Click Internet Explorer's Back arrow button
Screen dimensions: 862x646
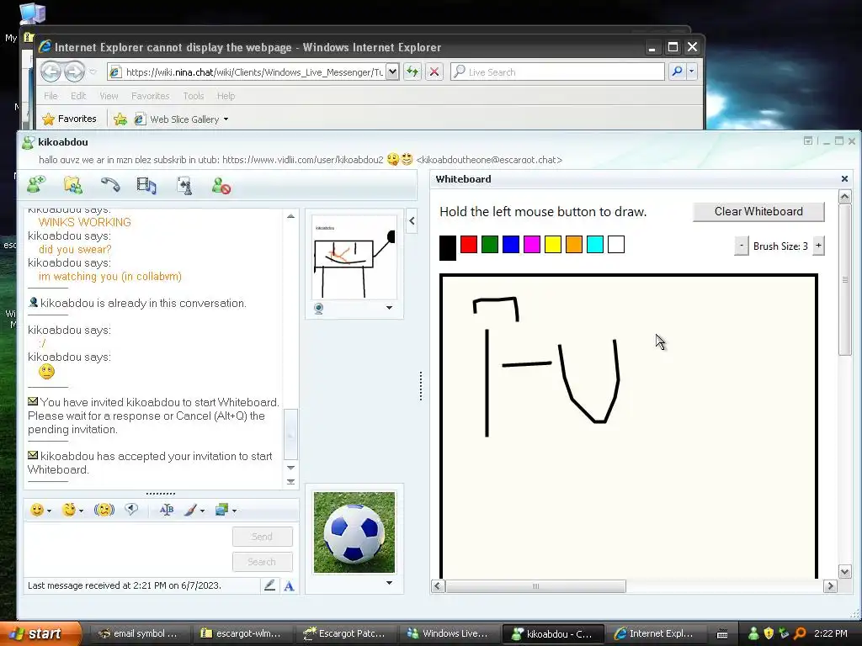[x=51, y=71]
